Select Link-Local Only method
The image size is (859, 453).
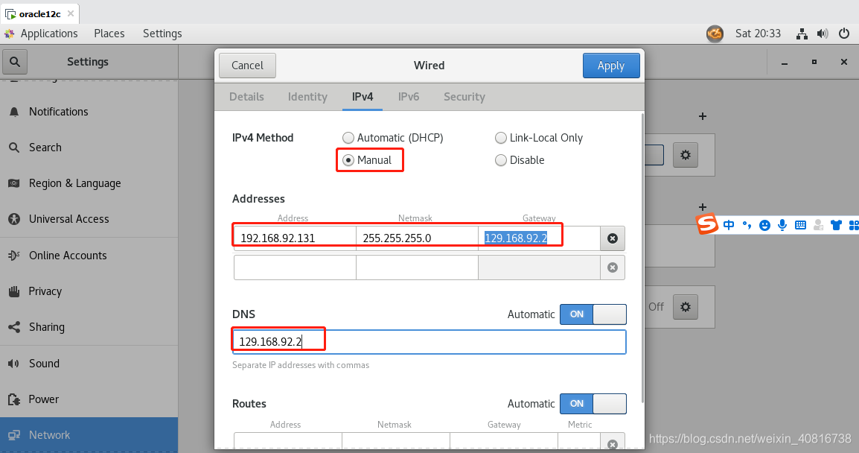point(538,138)
